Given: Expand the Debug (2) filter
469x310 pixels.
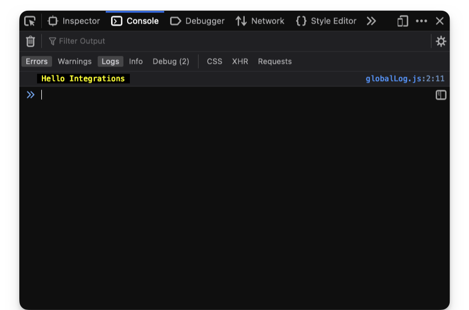Looking at the screenshot, I should (171, 61).
